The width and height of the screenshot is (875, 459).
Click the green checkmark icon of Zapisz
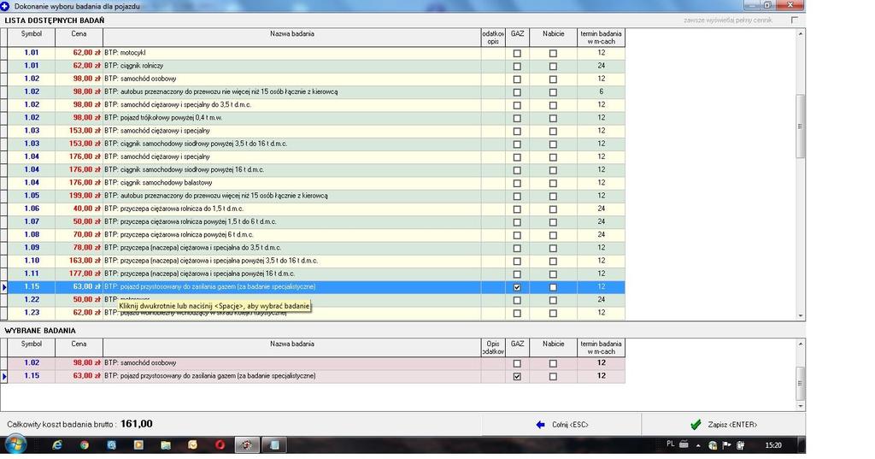tap(696, 425)
